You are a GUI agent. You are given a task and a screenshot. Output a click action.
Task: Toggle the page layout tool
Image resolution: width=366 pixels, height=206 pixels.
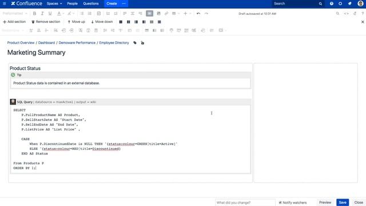150,14
